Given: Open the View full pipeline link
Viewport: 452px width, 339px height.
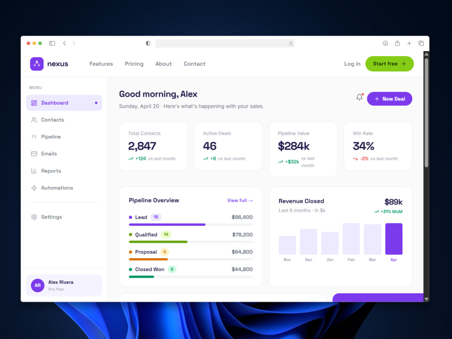Looking at the screenshot, I should 240,200.
